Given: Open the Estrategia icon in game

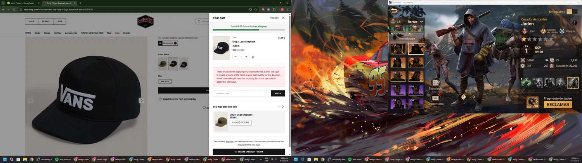Looking at the screenshot, I should pyautogui.click(x=436, y=82).
